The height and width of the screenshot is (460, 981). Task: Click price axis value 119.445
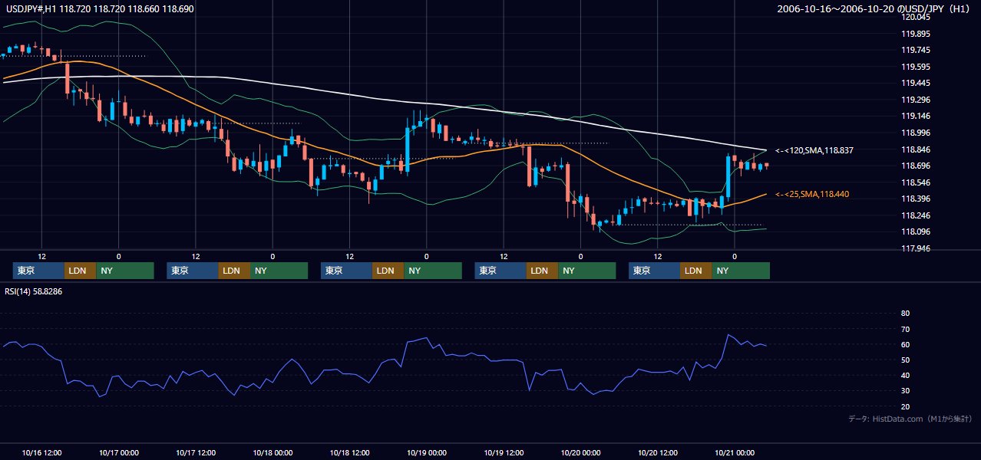pyautogui.click(x=917, y=83)
